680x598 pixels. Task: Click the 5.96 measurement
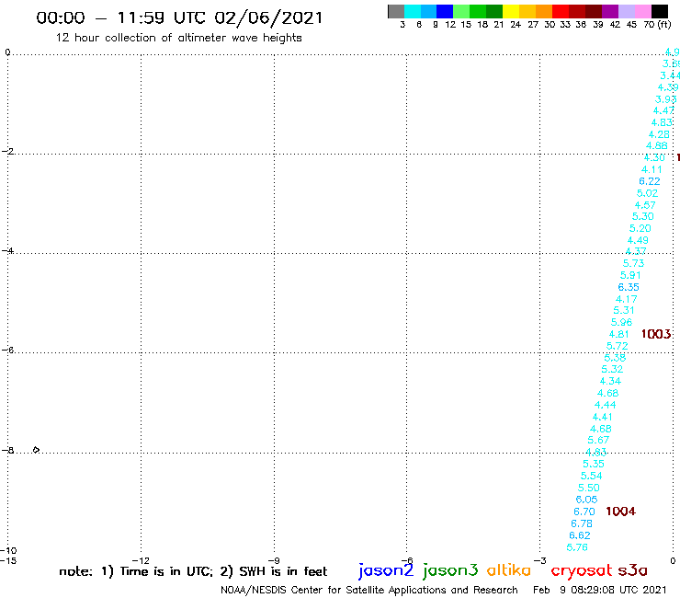point(622,323)
